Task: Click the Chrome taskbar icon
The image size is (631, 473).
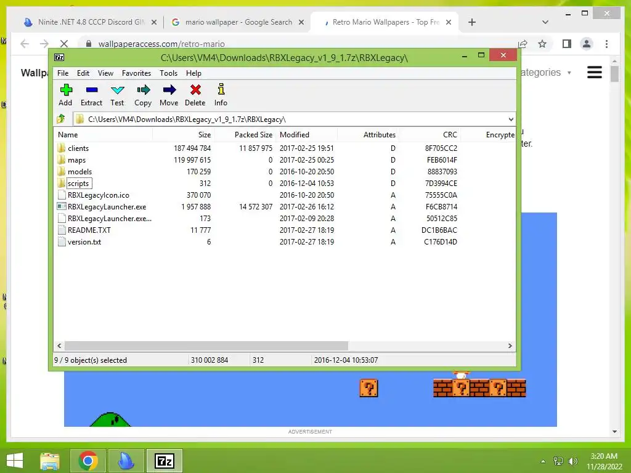Action: coord(88,461)
